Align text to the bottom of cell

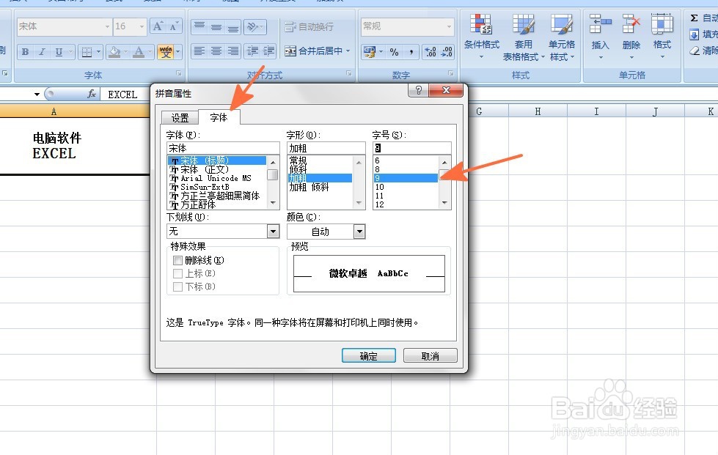coord(232,26)
